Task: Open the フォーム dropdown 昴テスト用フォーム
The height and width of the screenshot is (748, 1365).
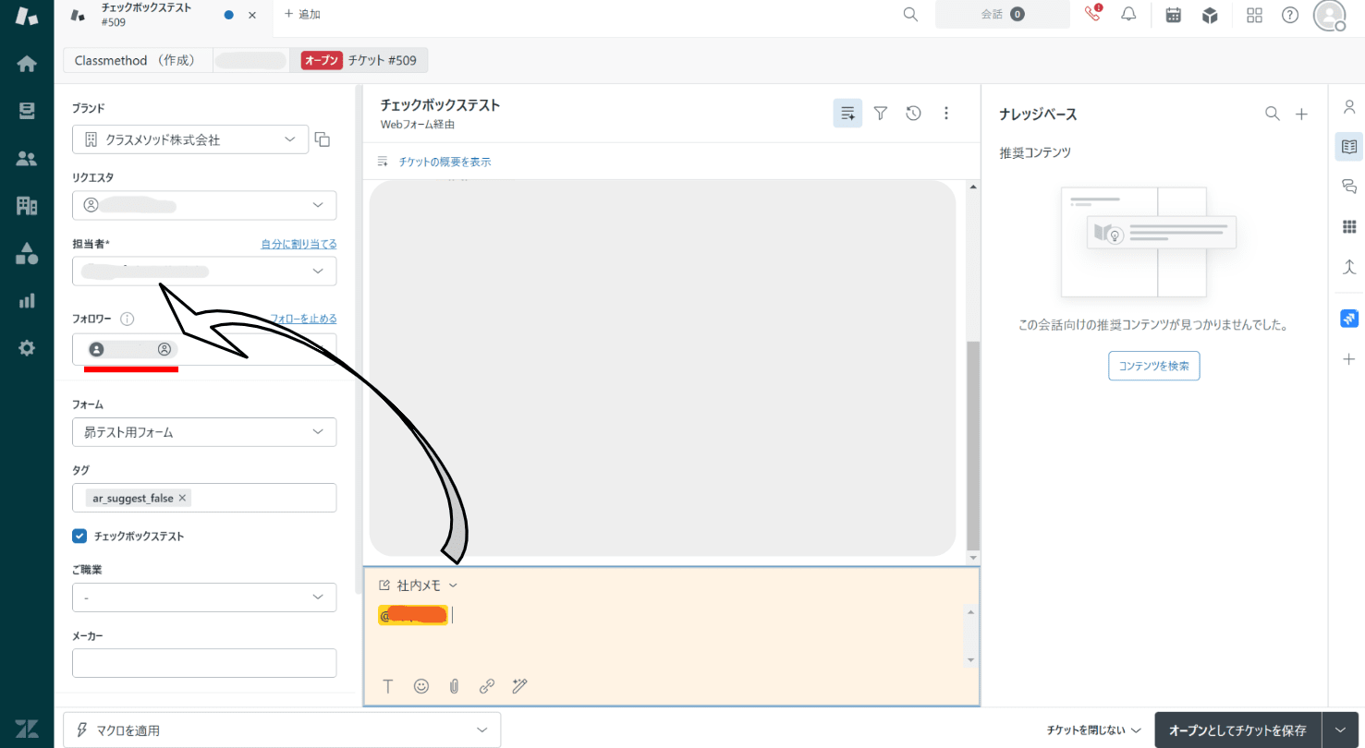Action: click(x=204, y=431)
